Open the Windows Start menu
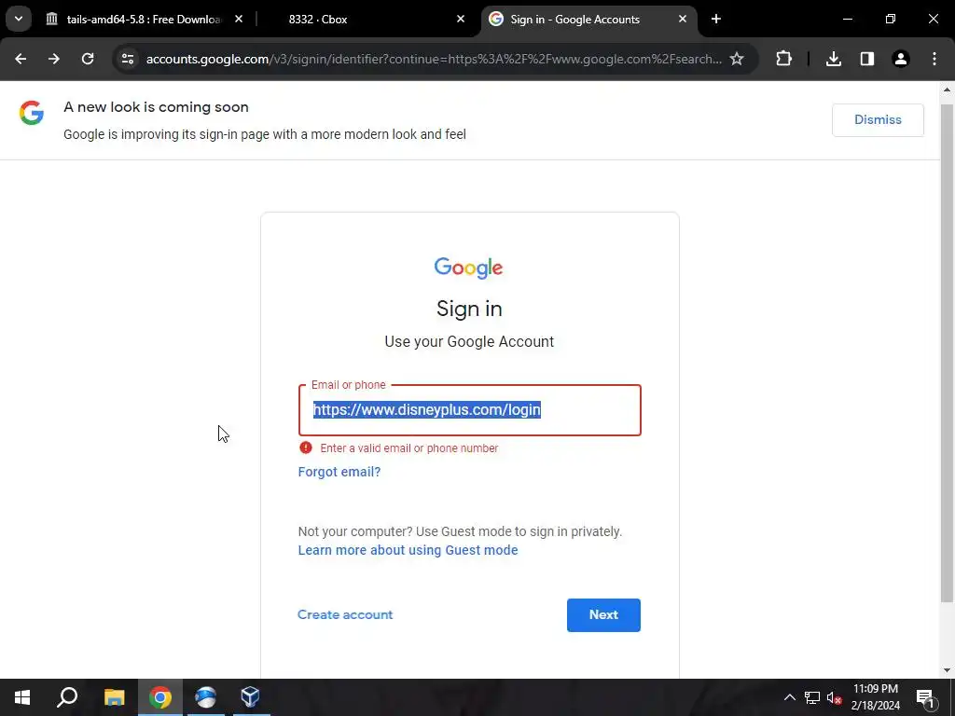 pyautogui.click(x=22, y=697)
